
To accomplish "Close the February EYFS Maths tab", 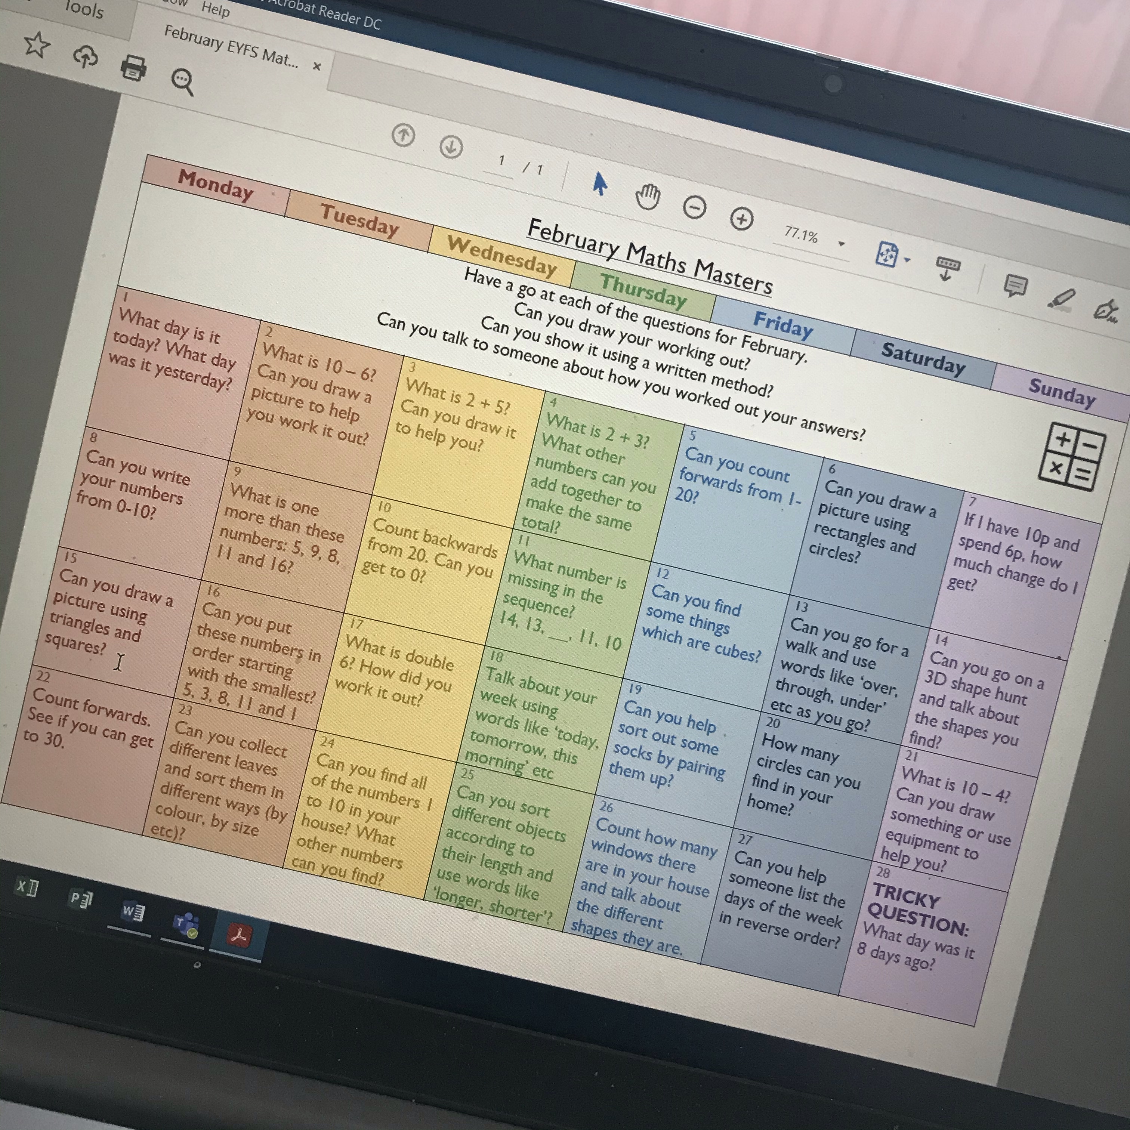I will point(317,66).
